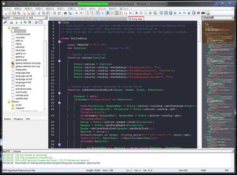Open the NppFTP panel title dropdown arrow
The width and height of the screenshot is (237, 175).
[x=46, y=17]
